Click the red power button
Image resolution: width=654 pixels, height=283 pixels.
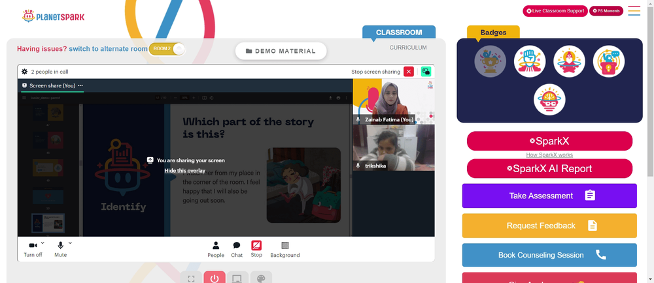point(215,278)
